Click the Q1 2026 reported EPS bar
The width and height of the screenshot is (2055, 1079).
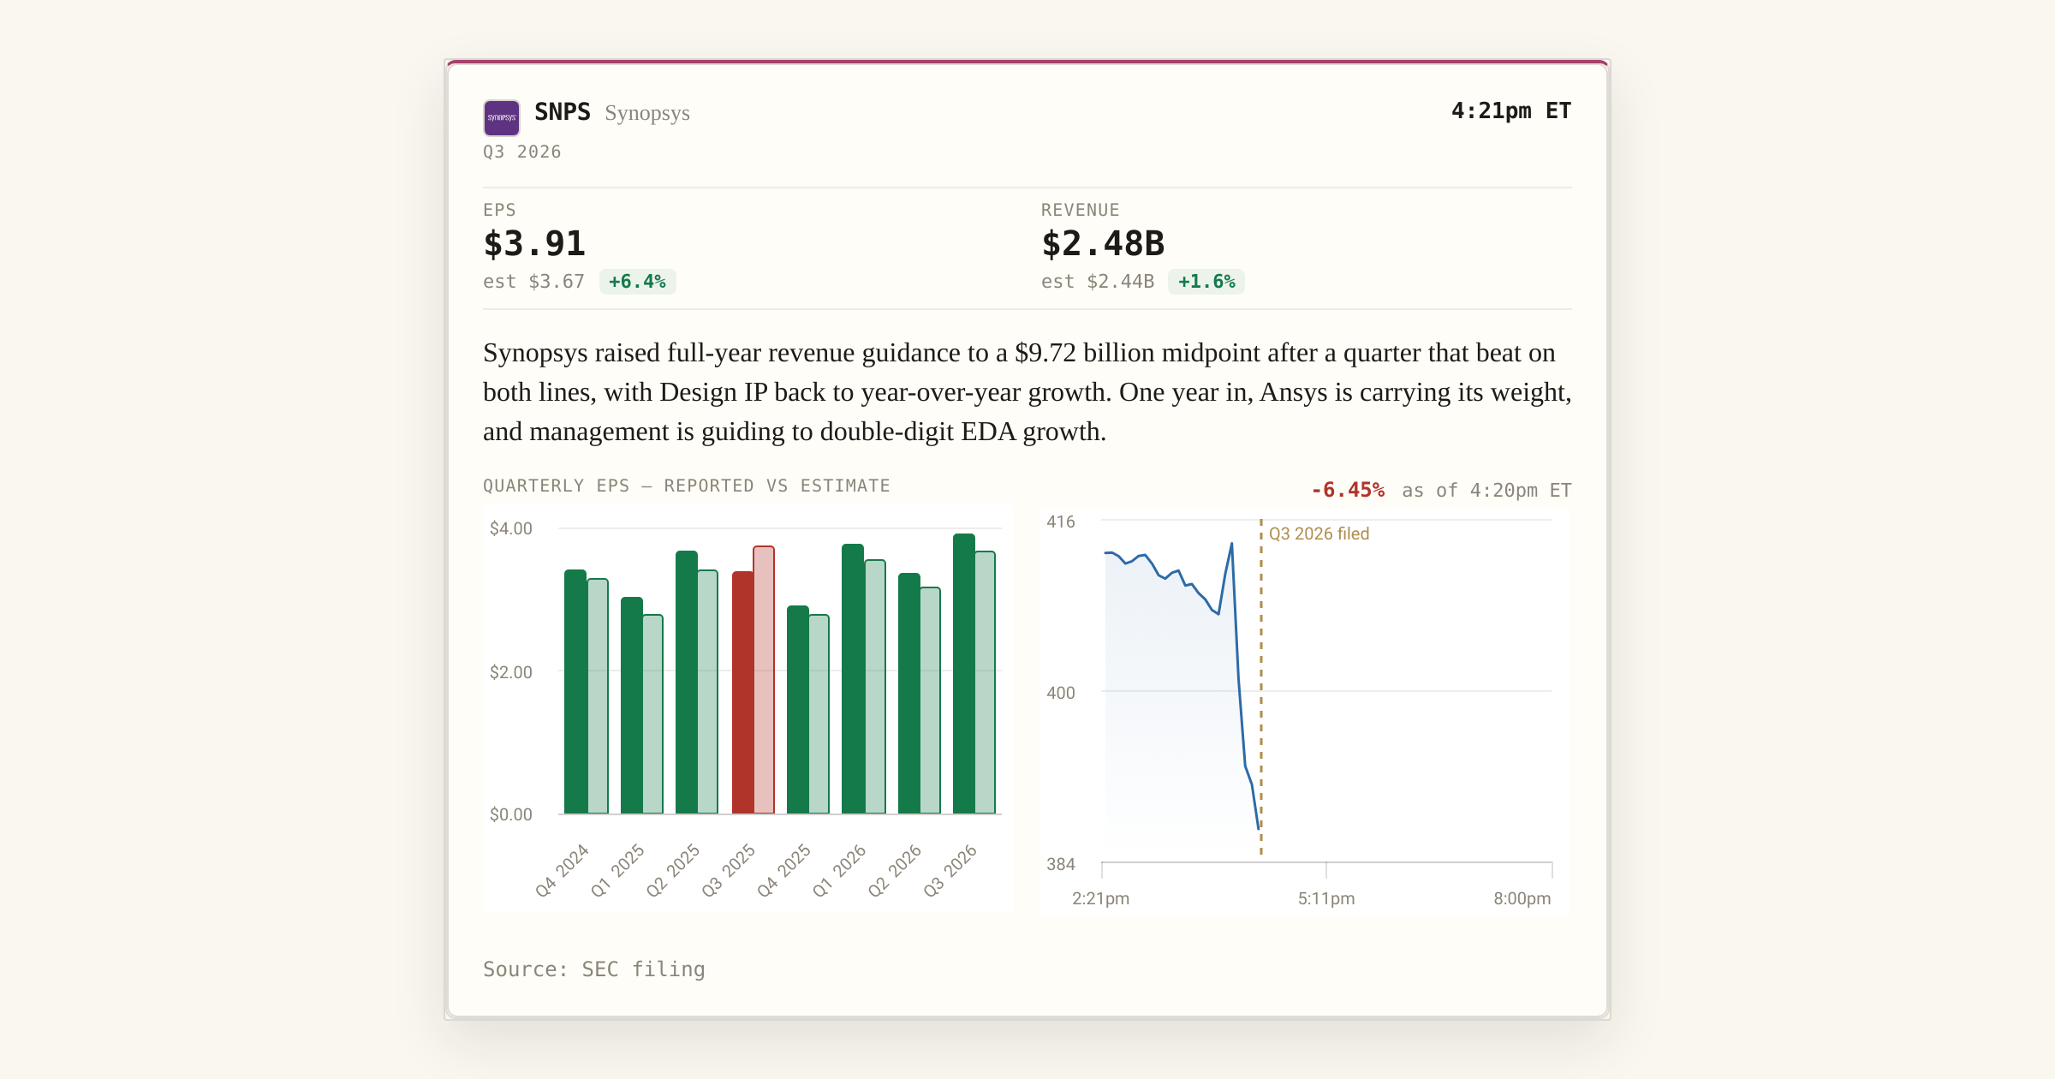853,679
